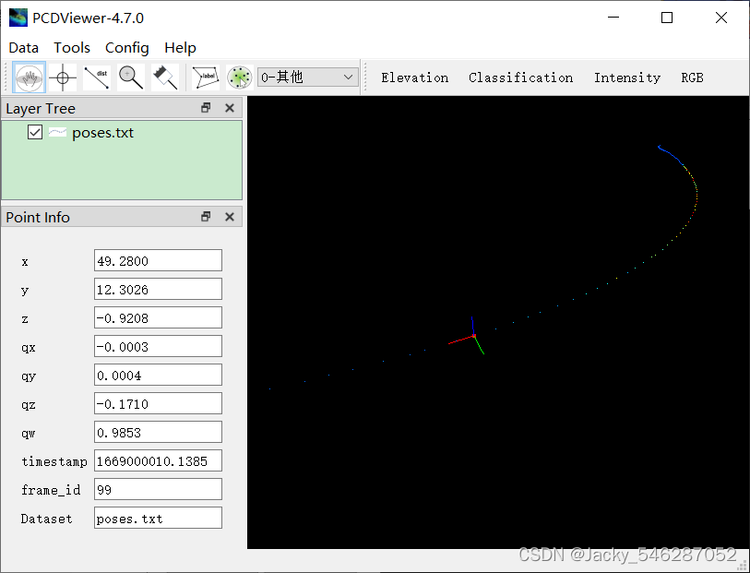Activate the crosshair pick point tool
This screenshot has height=573, width=750.
click(x=63, y=77)
